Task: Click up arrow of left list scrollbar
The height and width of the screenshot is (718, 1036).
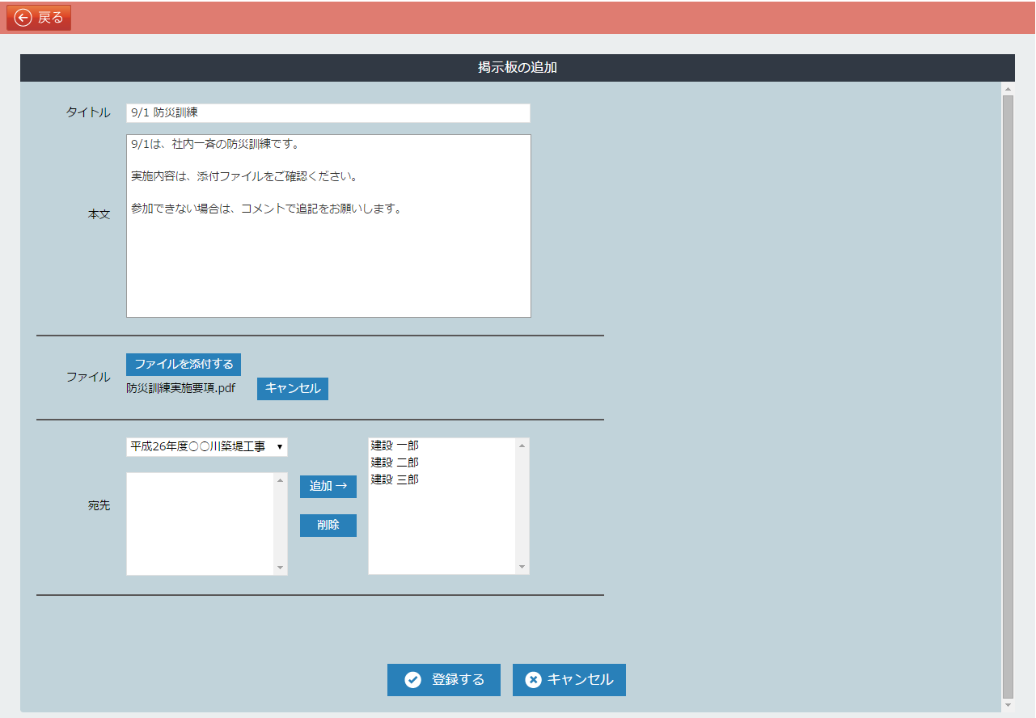Action: click(281, 480)
